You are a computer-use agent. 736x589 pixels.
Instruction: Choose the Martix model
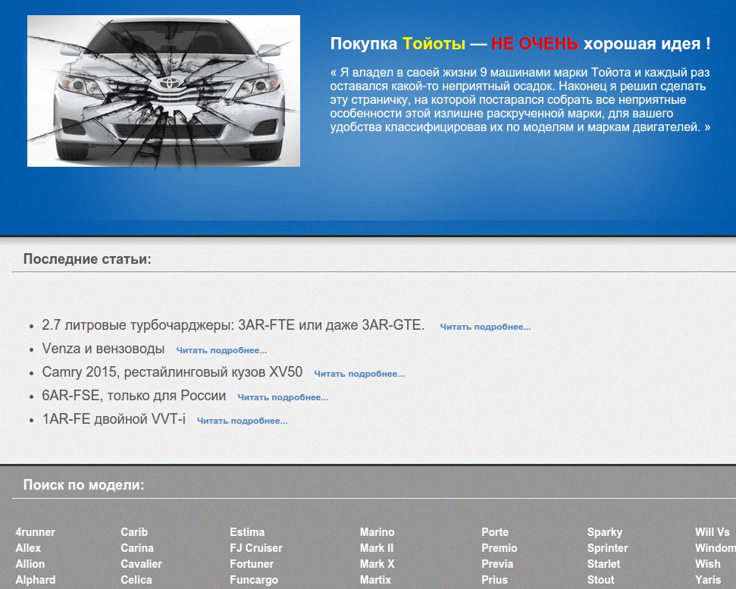click(375, 580)
